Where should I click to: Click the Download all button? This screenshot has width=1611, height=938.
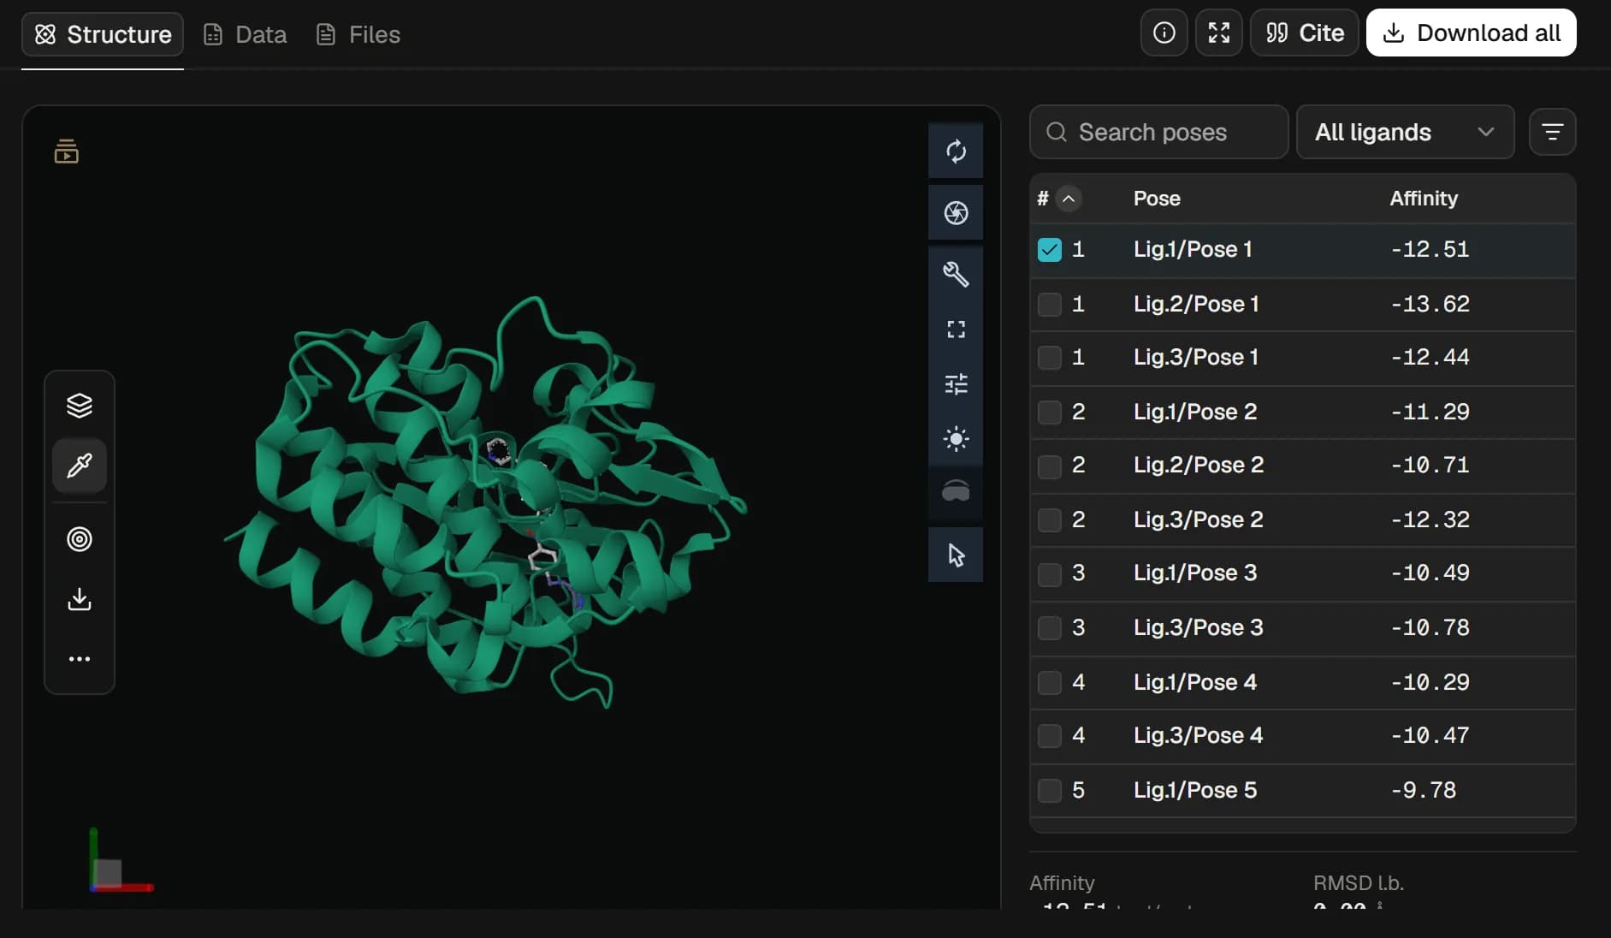[x=1471, y=33]
